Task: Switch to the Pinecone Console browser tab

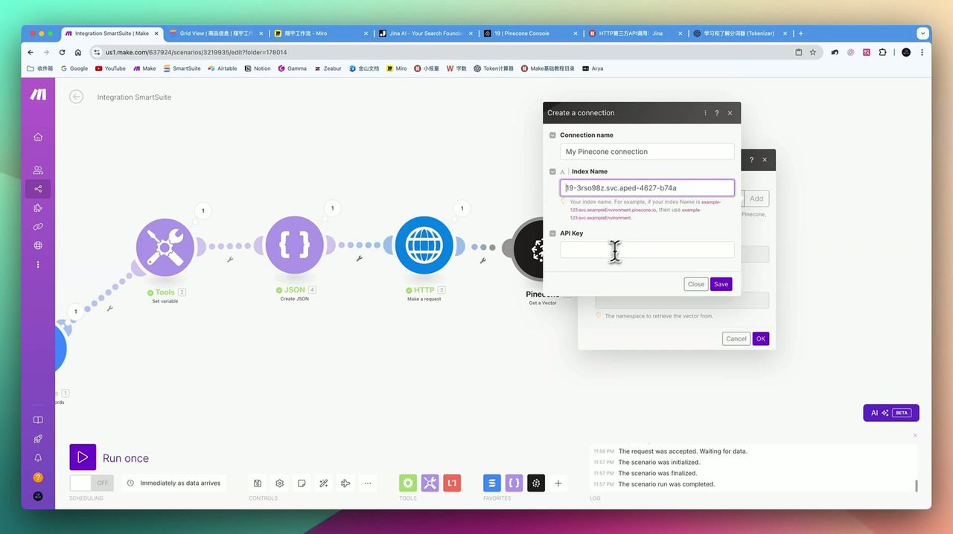Action: tap(525, 33)
